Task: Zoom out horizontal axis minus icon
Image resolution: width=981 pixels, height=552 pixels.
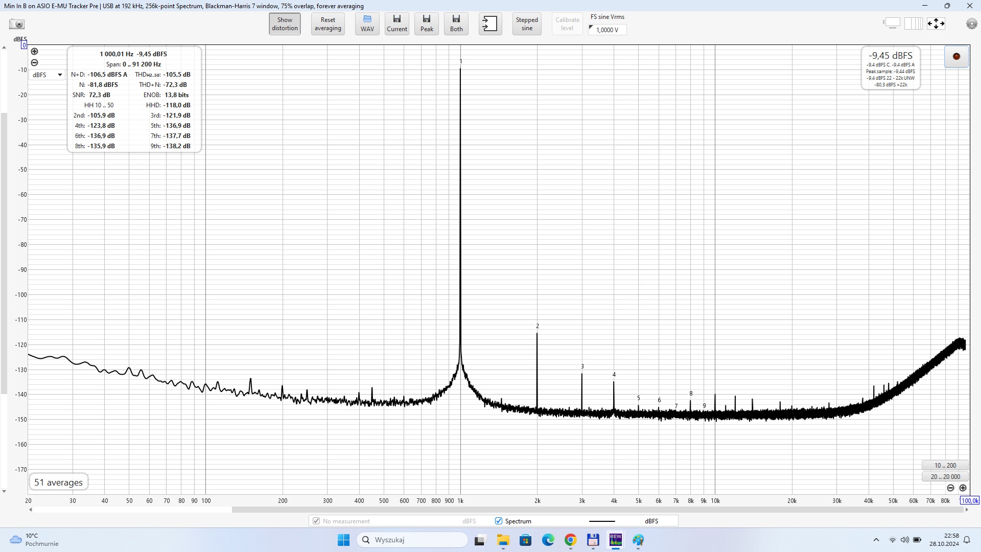Action: click(950, 488)
